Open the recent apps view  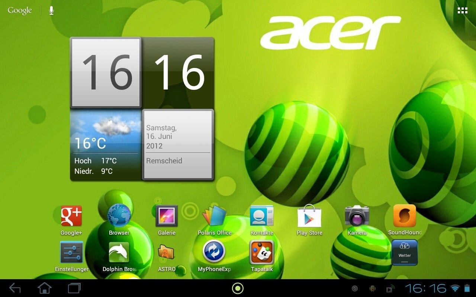point(74,288)
